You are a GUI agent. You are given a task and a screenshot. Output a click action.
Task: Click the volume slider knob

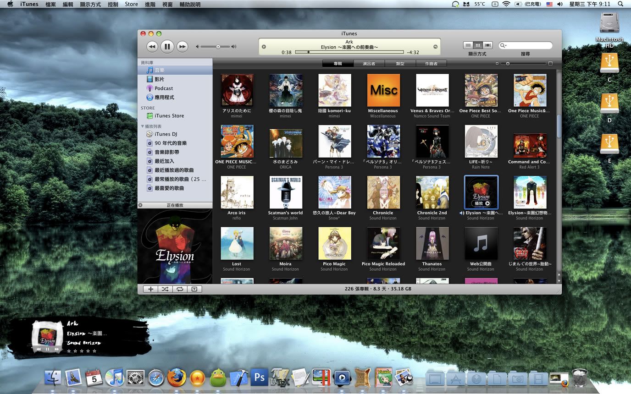coord(218,47)
